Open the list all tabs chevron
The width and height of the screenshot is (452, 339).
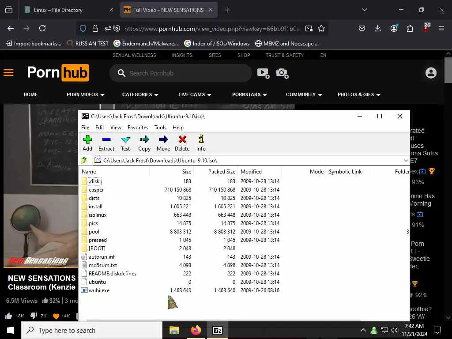coord(365,10)
